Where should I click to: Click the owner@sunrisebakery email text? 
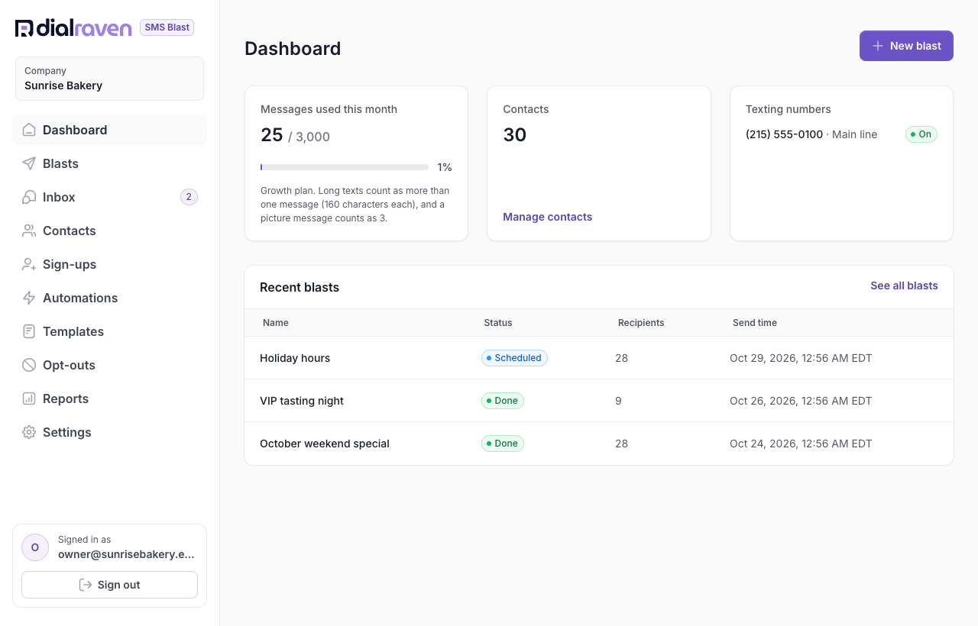[126, 554]
